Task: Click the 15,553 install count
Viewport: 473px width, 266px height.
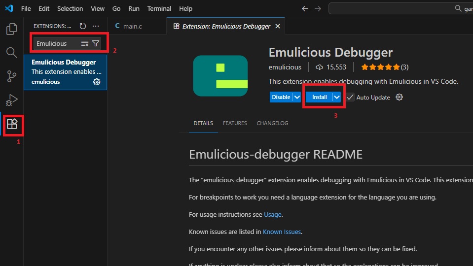Action: click(336, 67)
